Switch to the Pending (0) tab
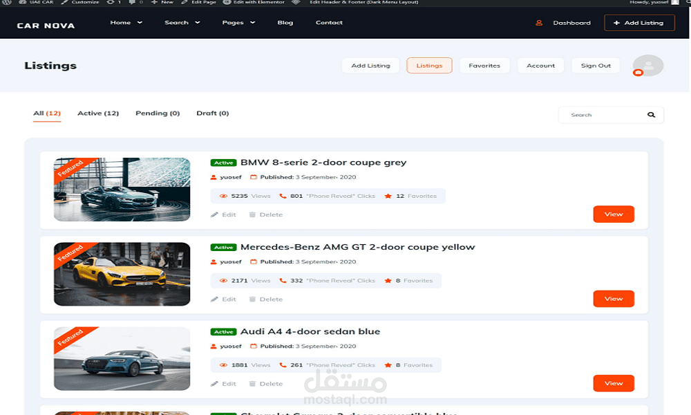This screenshot has width=691, height=415. [x=158, y=113]
